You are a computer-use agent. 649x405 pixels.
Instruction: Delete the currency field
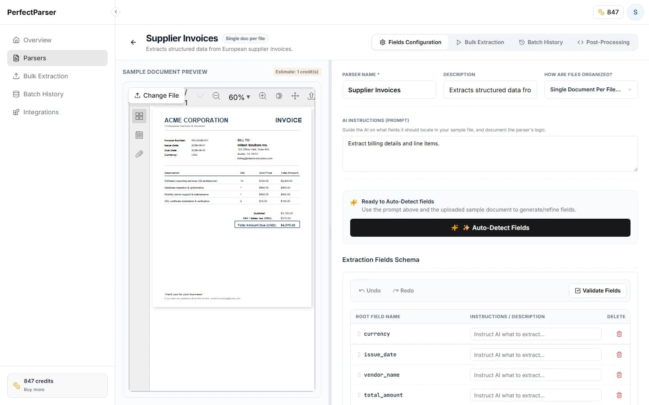click(619, 334)
